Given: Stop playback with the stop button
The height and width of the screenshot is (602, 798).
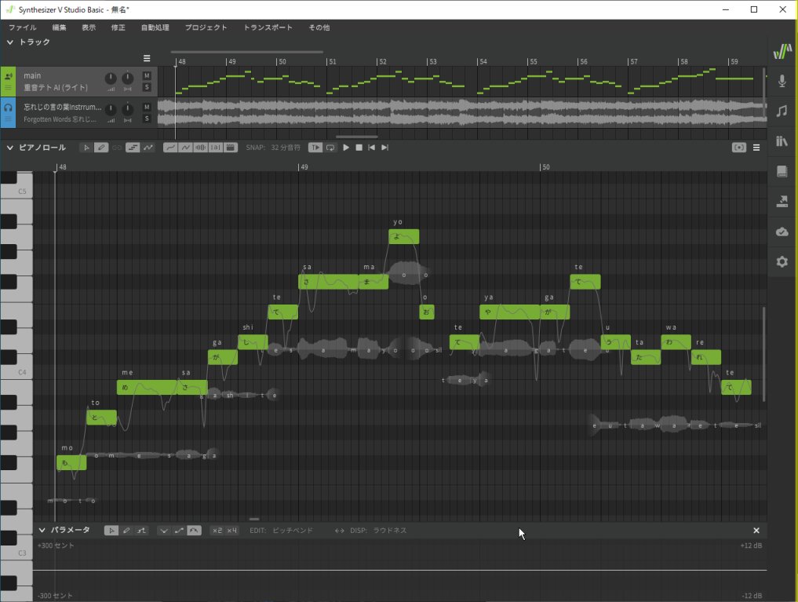Looking at the screenshot, I should point(359,148).
